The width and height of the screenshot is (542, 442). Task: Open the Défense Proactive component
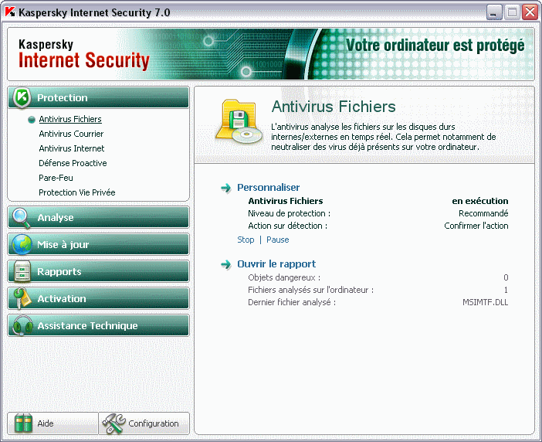tap(73, 163)
